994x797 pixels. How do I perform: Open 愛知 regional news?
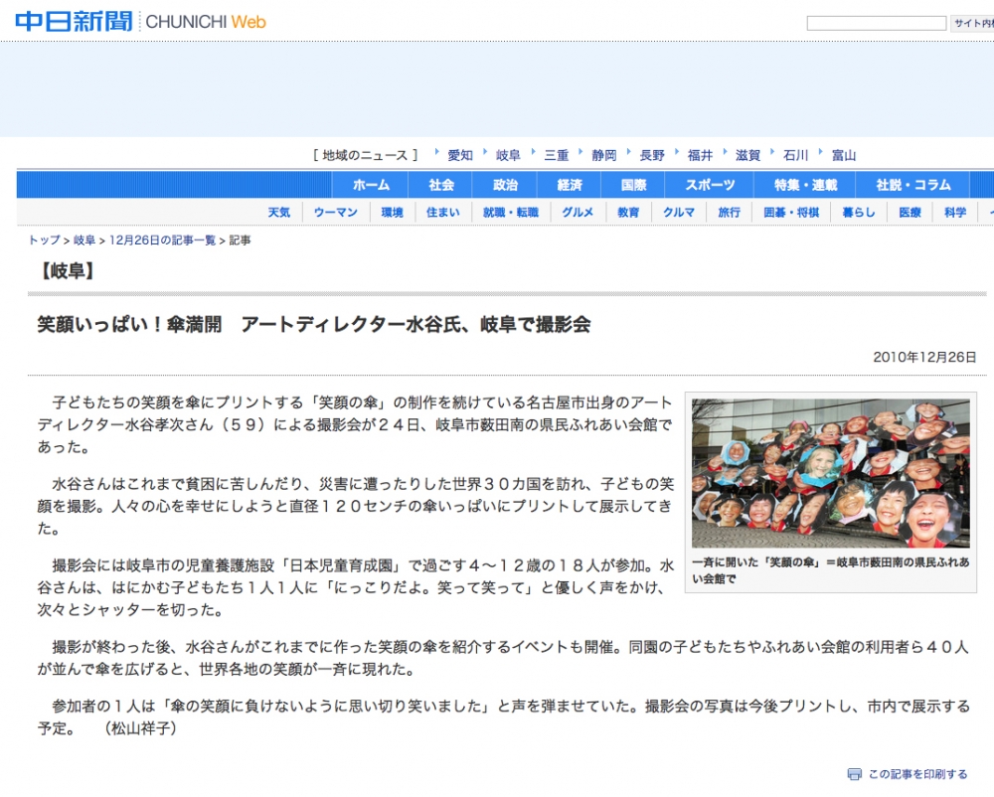click(460, 155)
